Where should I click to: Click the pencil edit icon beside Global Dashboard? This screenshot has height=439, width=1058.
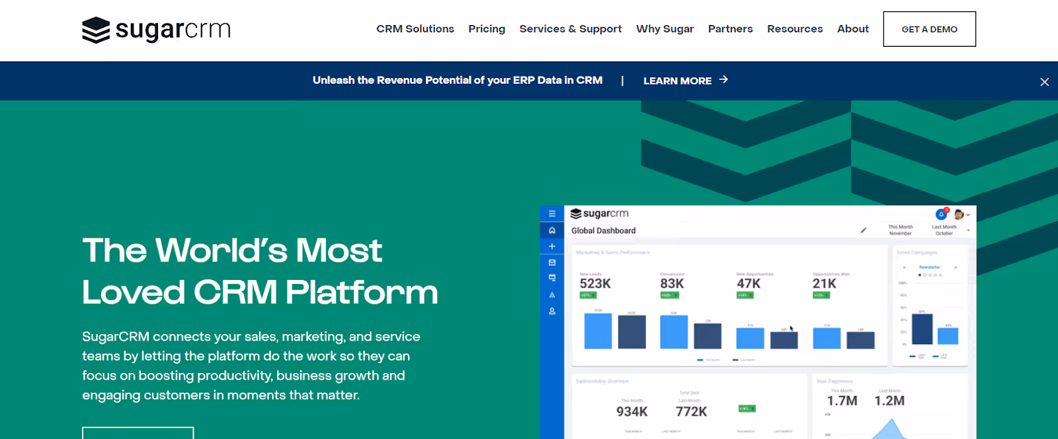pyautogui.click(x=863, y=230)
